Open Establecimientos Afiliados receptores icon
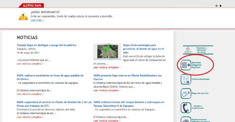 coord(186,120)
